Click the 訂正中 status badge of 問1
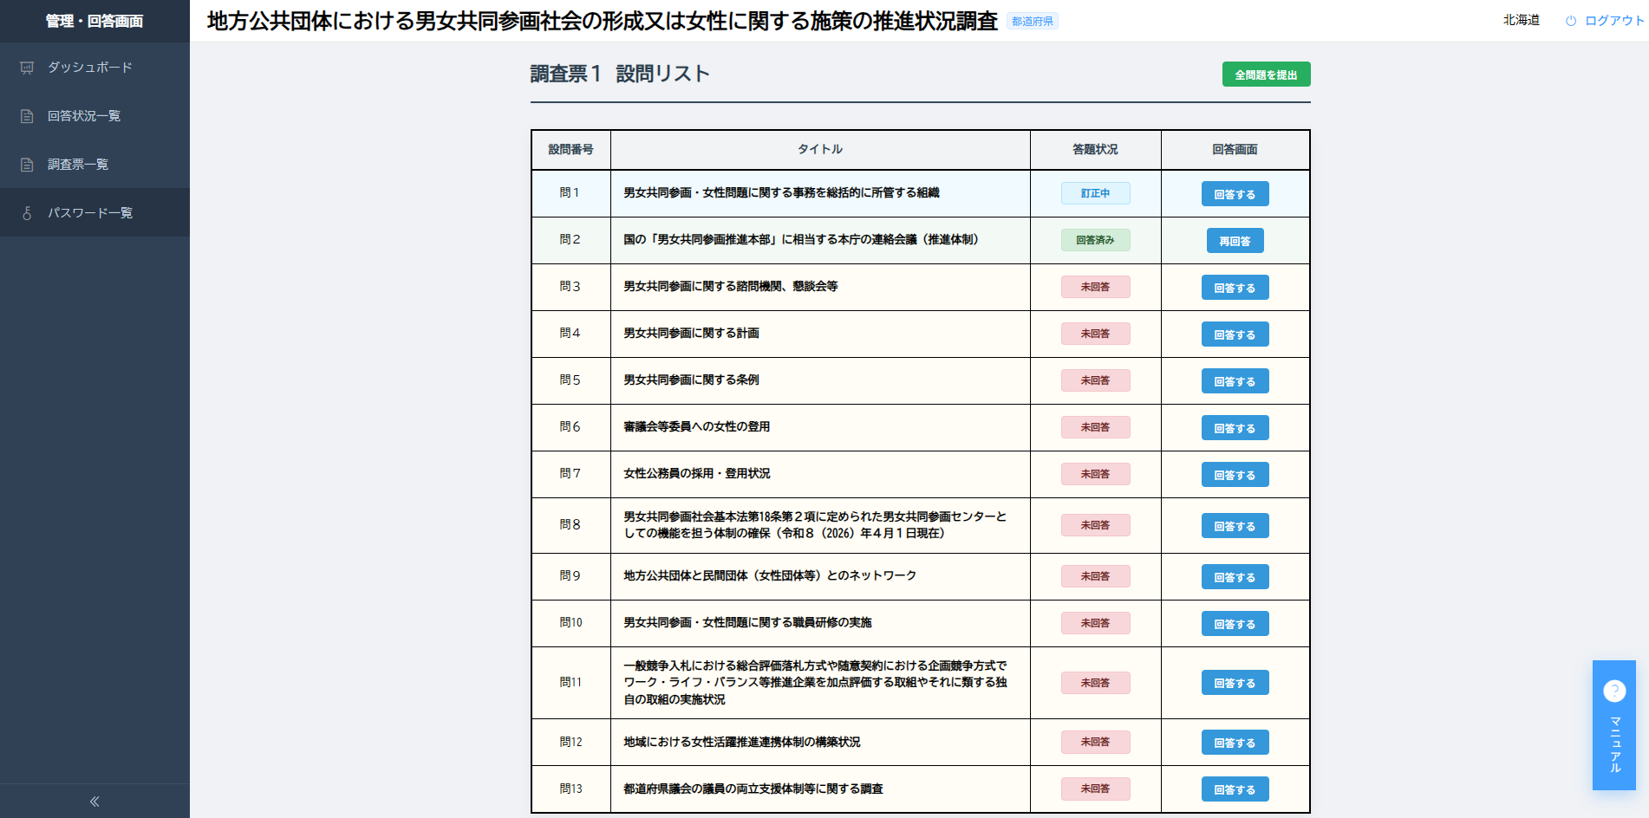The width and height of the screenshot is (1649, 818). [1095, 193]
